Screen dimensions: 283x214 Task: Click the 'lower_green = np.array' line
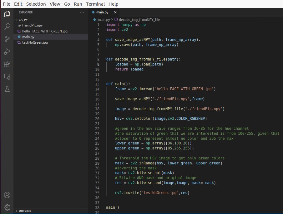click(153, 143)
